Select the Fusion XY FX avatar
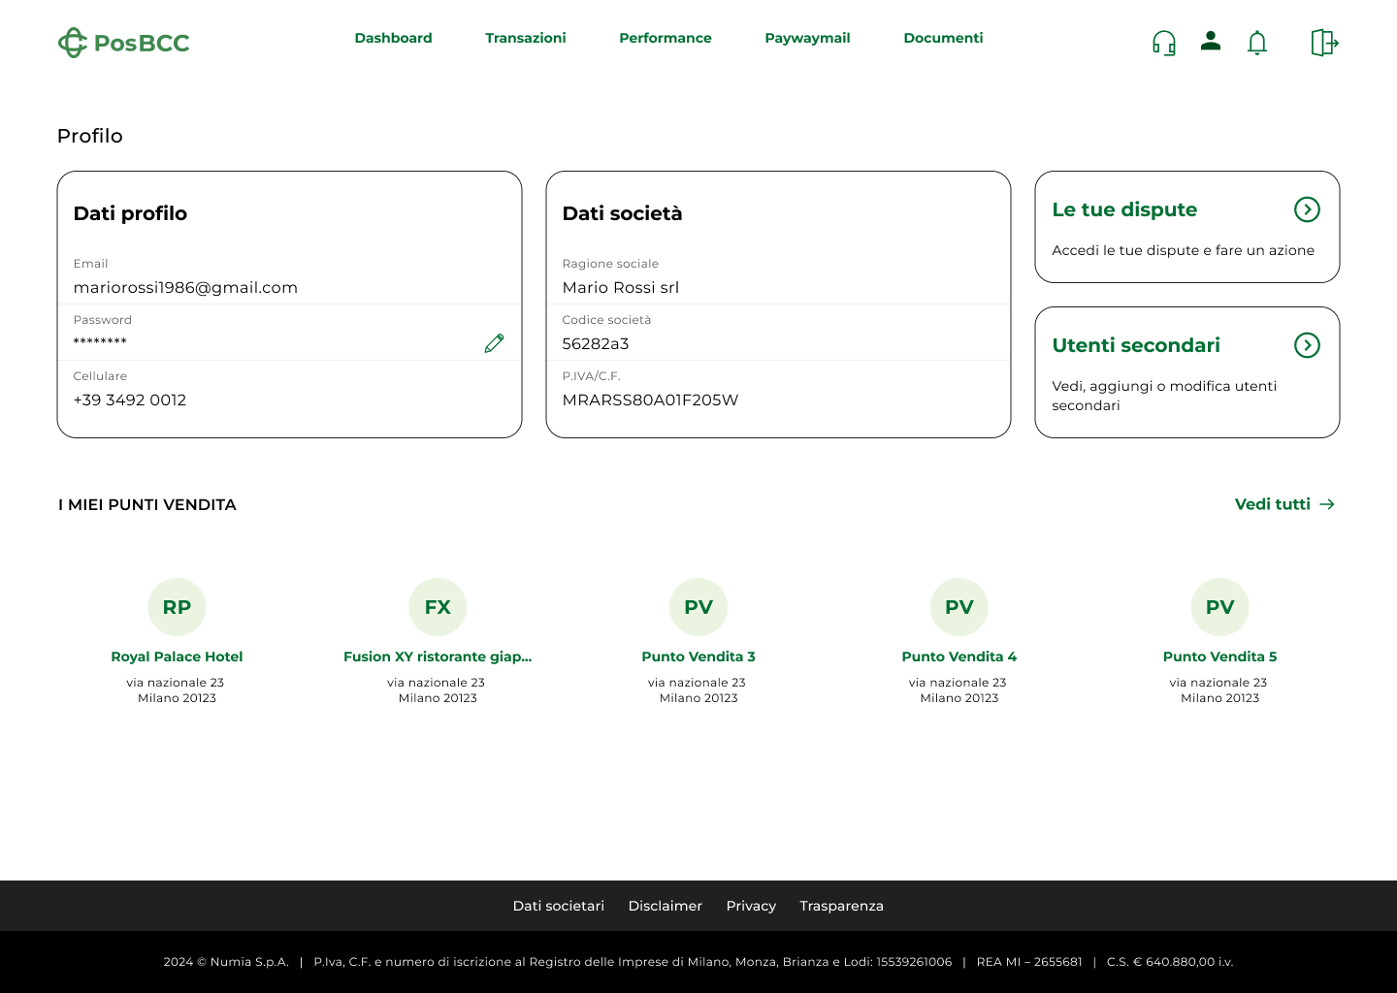The height and width of the screenshot is (993, 1397). click(x=438, y=607)
